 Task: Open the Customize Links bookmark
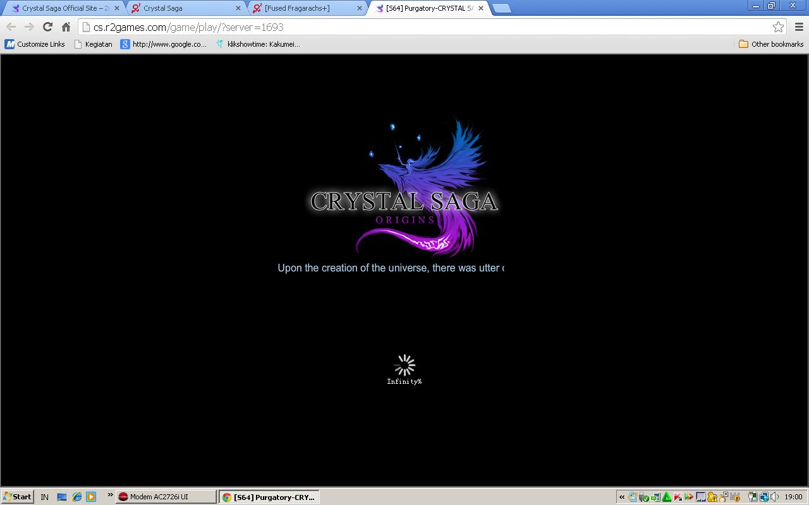click(x=35, y=44)
